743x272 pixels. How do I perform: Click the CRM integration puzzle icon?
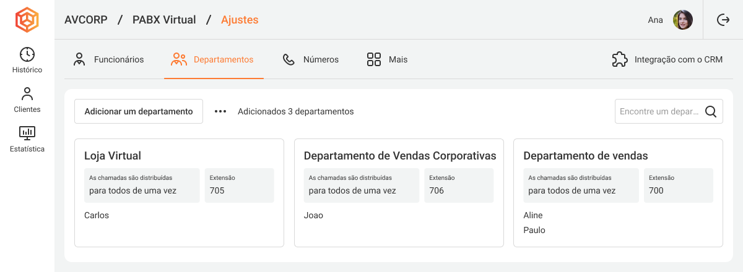tap(619, 60)
